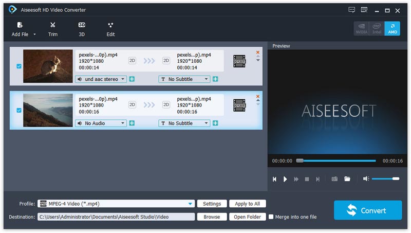Viewport: 411px width, 233px height.
Task: Click the Add File icon
Action: pyautogui.click(x=20, y=25)
